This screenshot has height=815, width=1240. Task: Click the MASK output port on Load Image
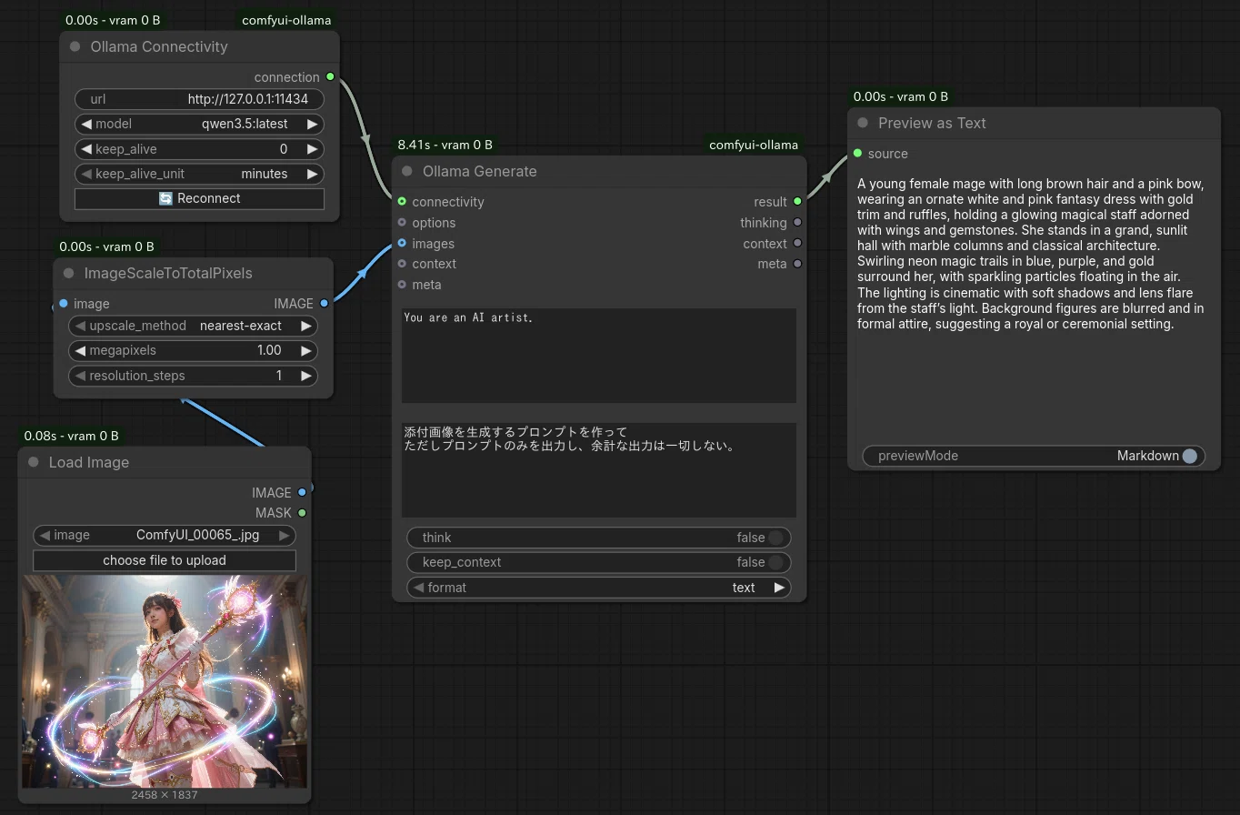tap(302, 513)
